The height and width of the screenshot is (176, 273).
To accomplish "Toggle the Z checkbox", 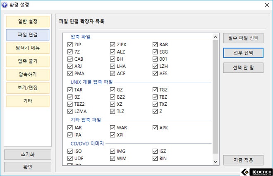I will [x=155, y=111].
